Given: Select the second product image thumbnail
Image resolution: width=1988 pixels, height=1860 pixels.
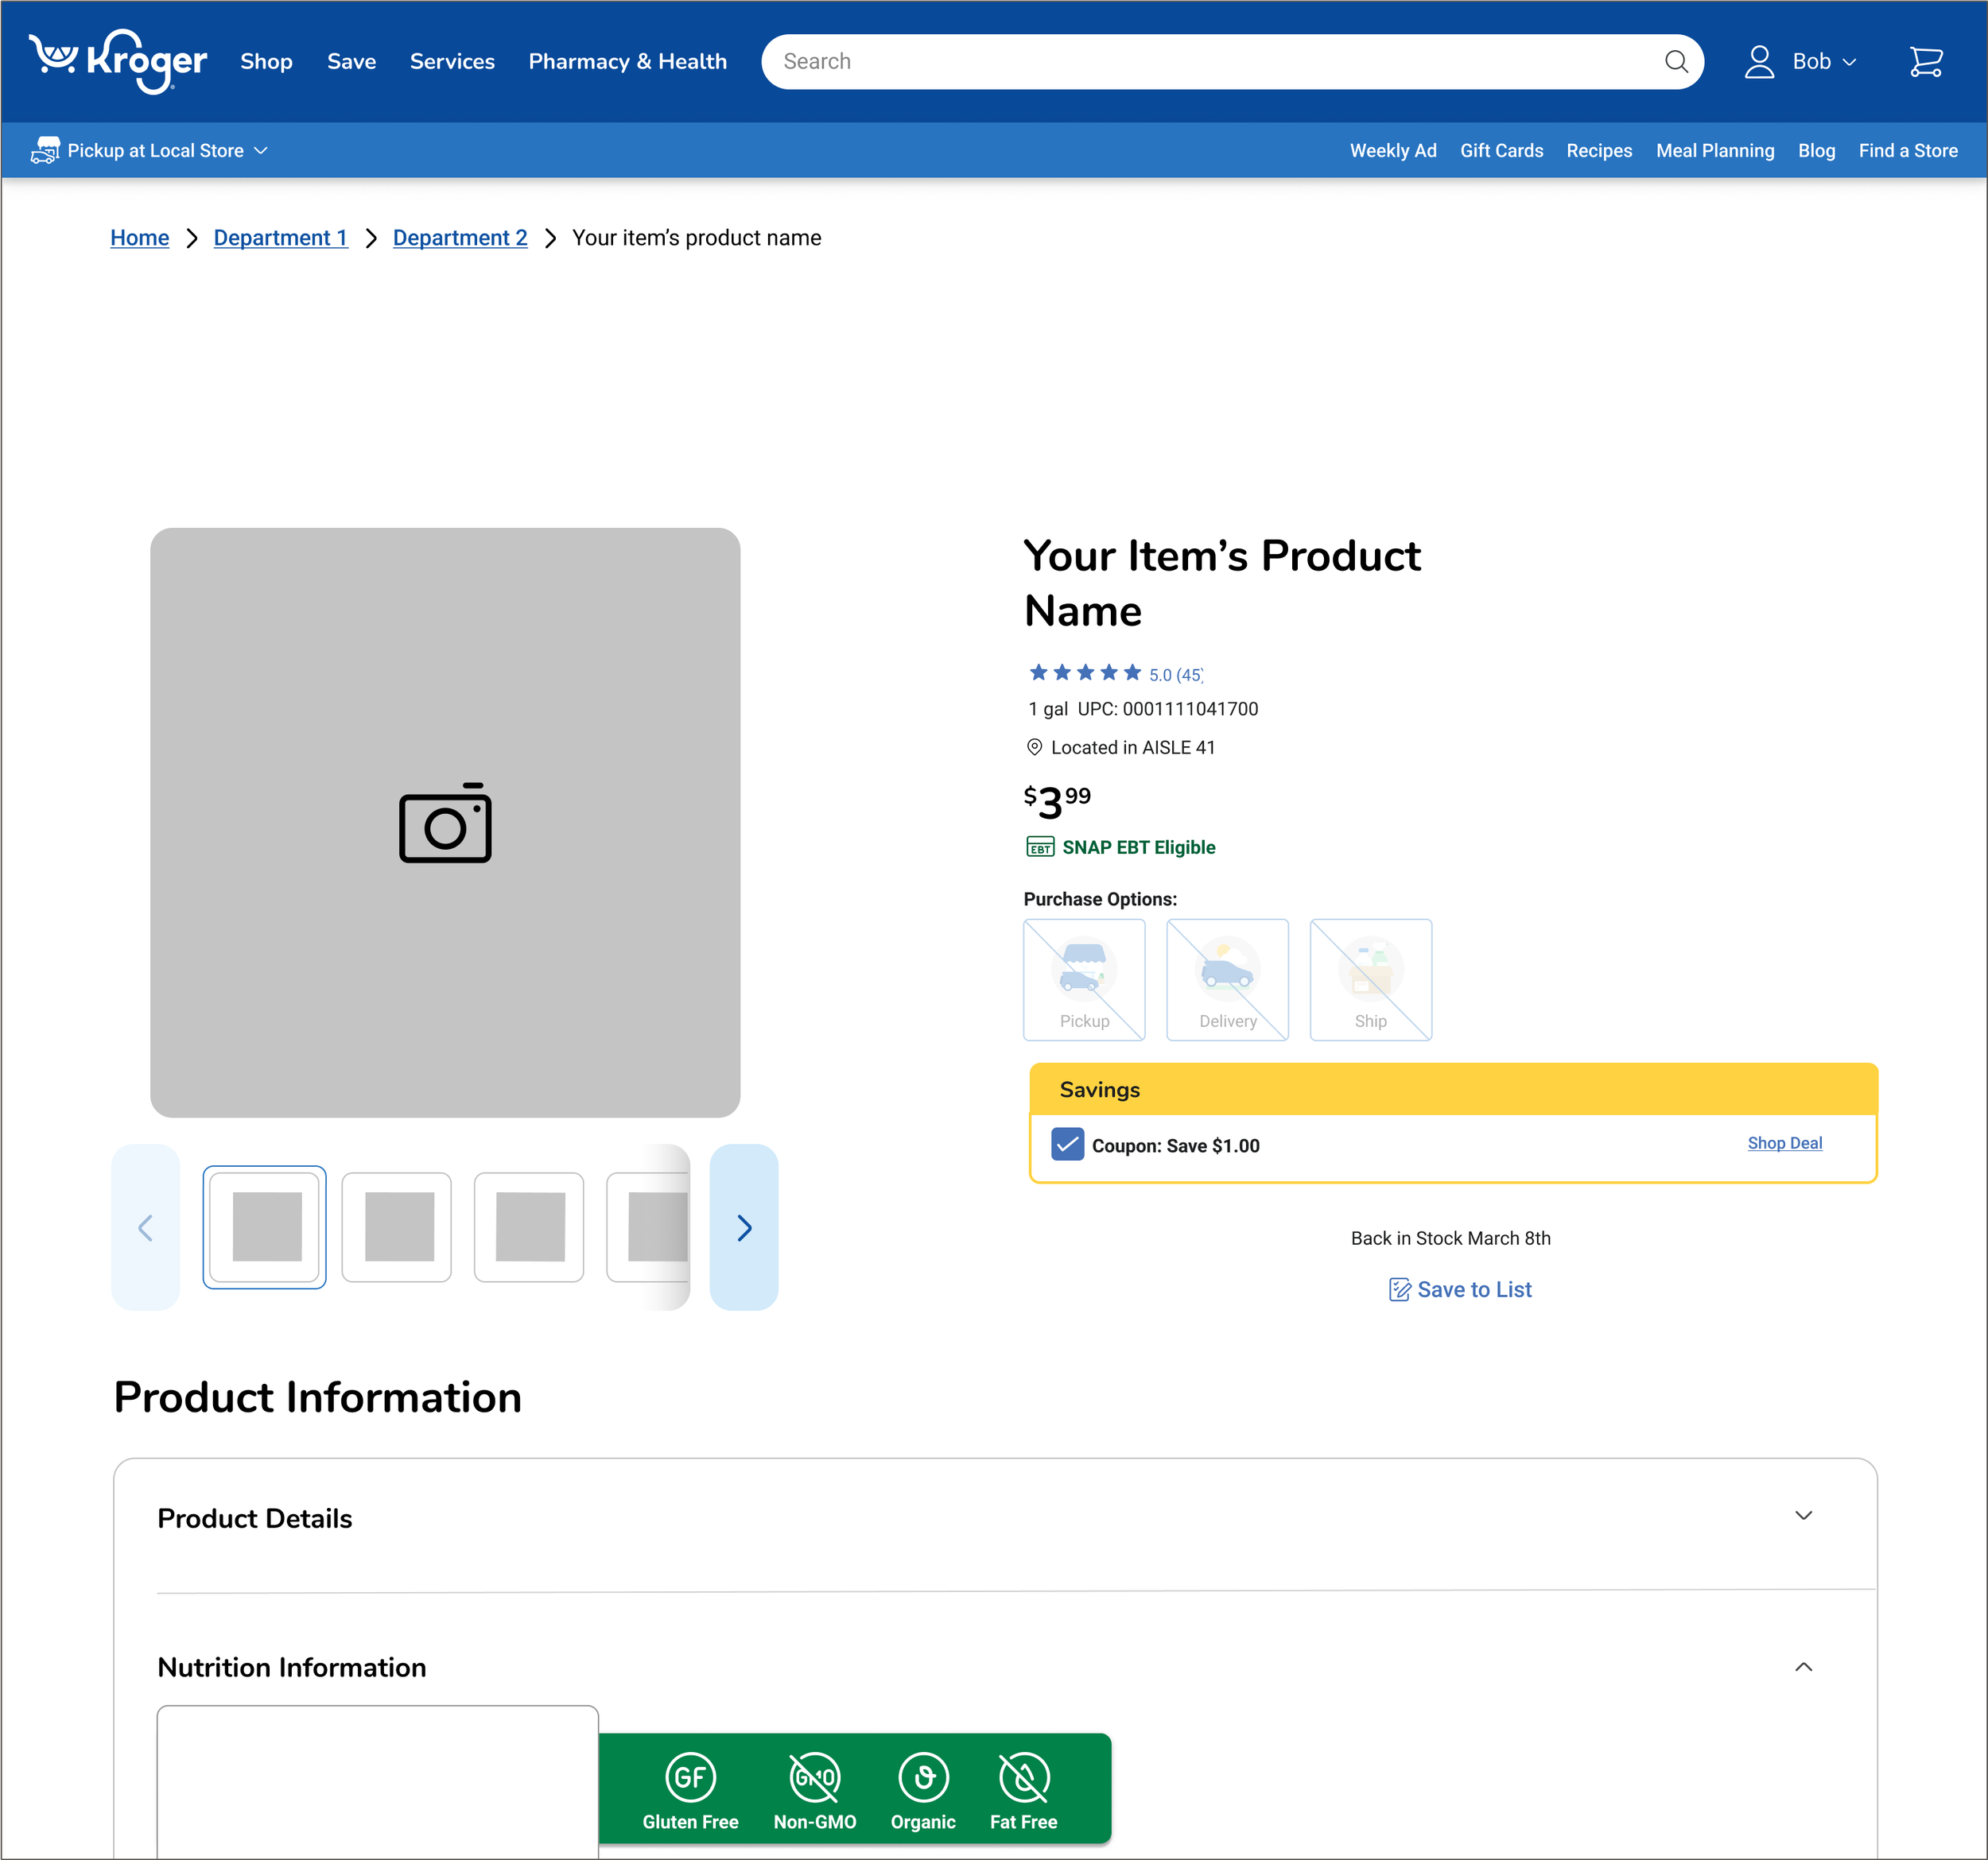Looking at the screenshot, I should pyautogui.click(x=397, y=1227).
